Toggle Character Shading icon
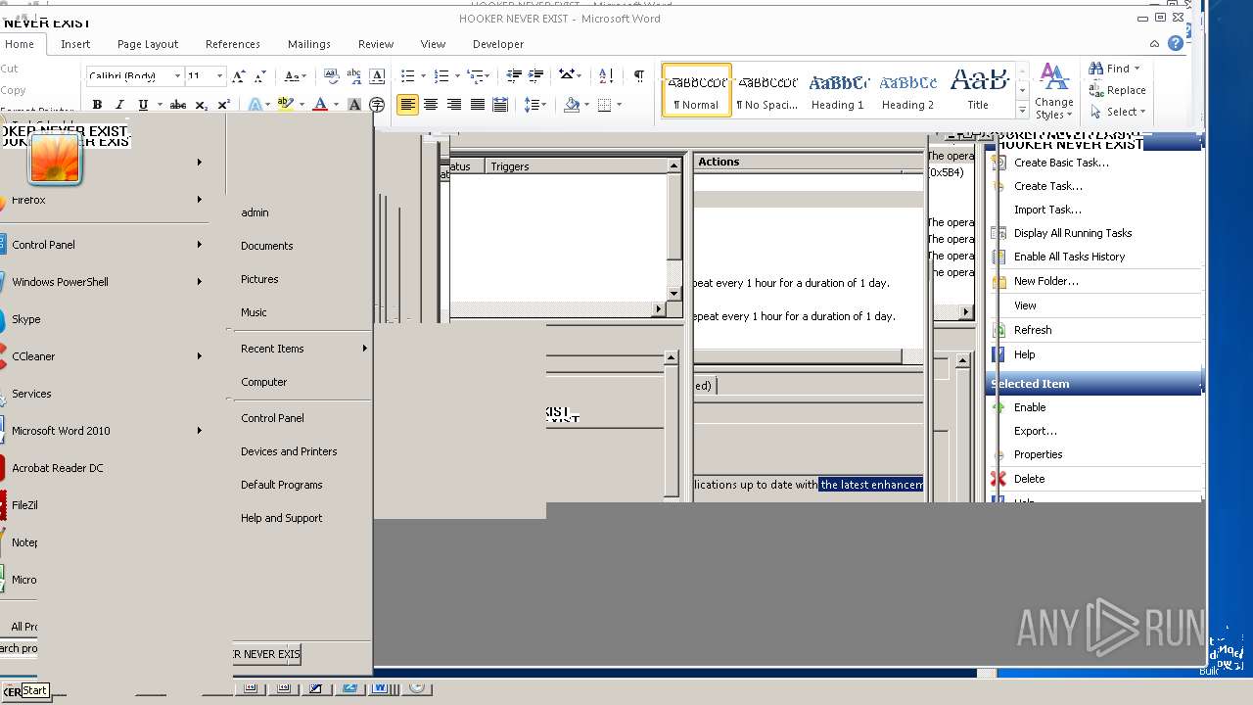Screen dimensions: 1253x705 [354, 105]
